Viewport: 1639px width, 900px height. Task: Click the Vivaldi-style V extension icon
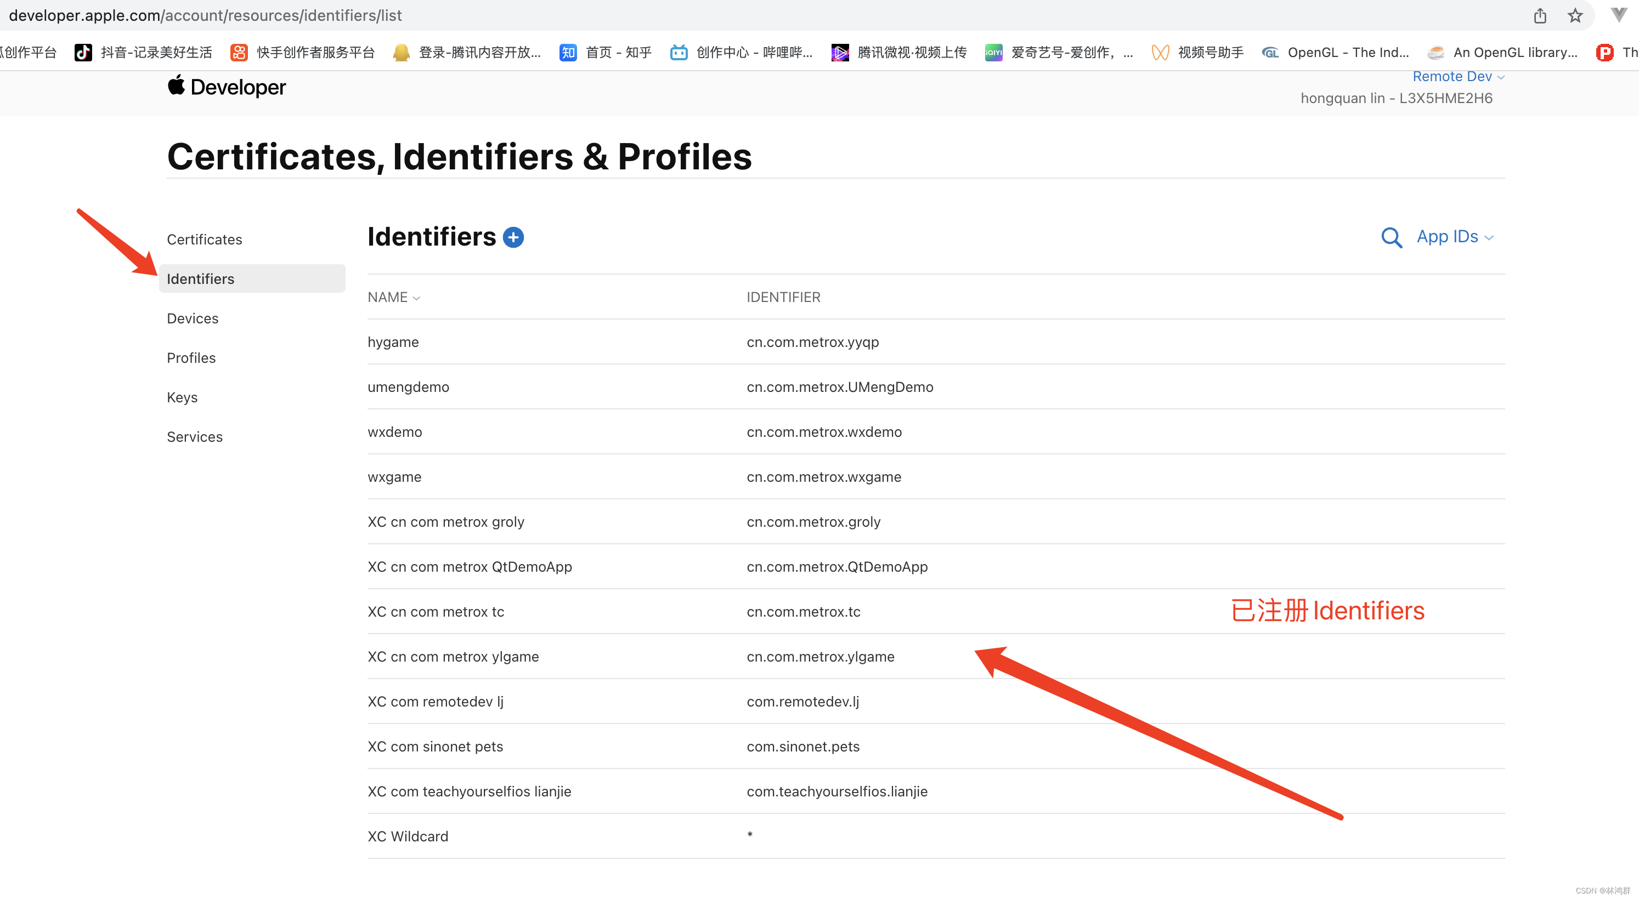[1619, 15]
